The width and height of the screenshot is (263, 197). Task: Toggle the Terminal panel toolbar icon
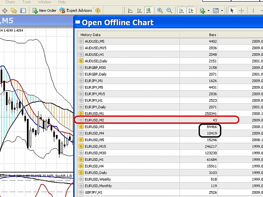click(23, 11)
